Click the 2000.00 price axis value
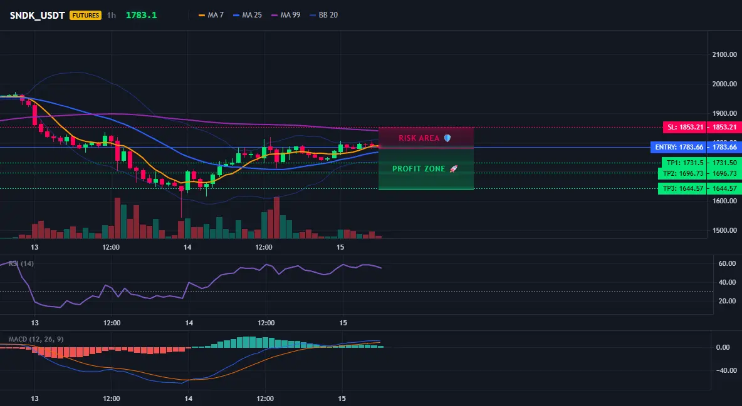Screen dimensions: 742x406 click(724, 84)
